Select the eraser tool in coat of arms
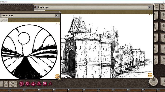This screenshot has width=165, height=92. pos(6,20)
